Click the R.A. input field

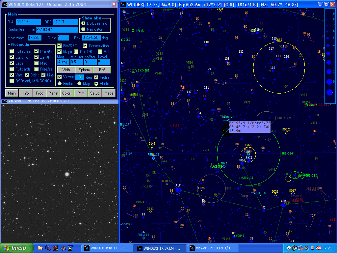point(28,22)
